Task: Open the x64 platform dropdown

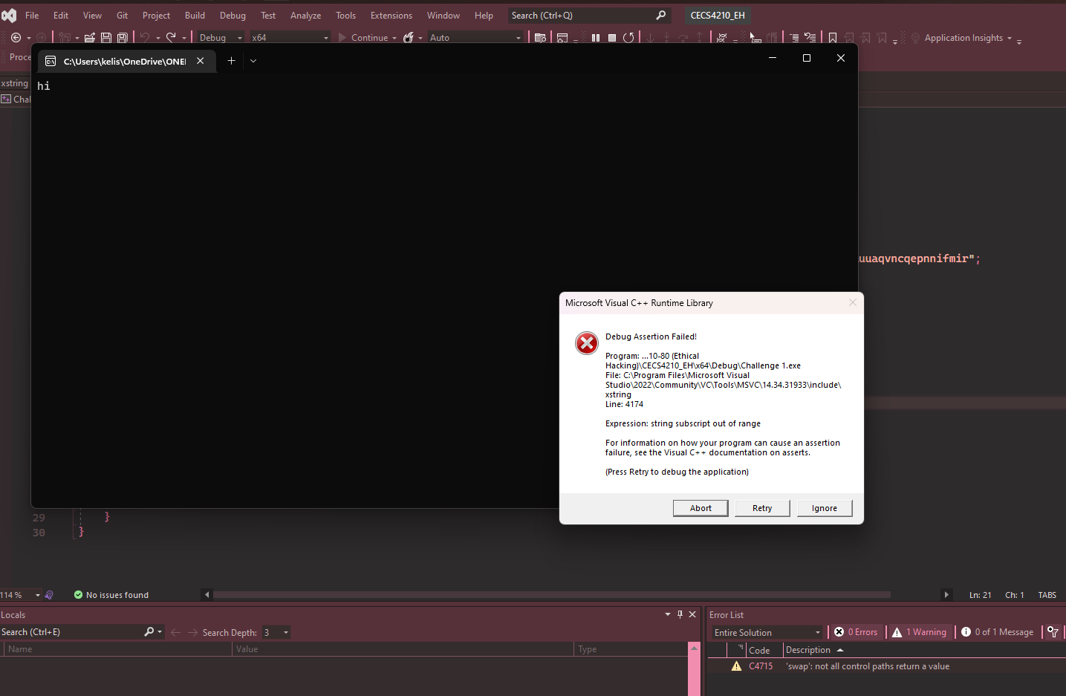Action: (x=290, y=38)
